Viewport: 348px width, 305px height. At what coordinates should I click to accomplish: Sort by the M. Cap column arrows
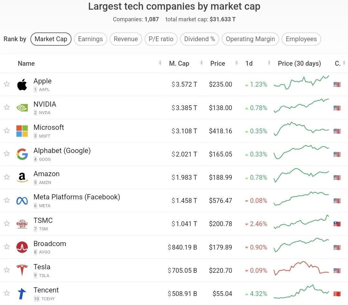click(x=202, y=63)
